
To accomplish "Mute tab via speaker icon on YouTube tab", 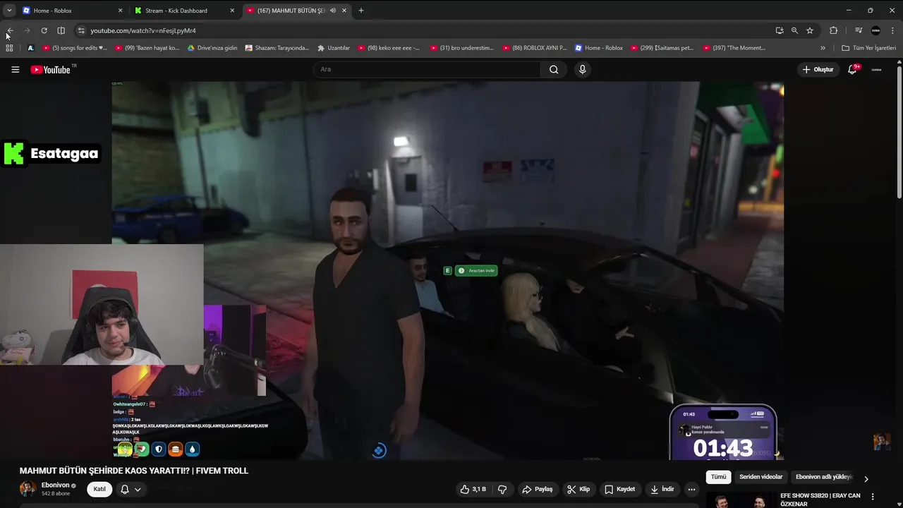I will (x=333, y=11).
